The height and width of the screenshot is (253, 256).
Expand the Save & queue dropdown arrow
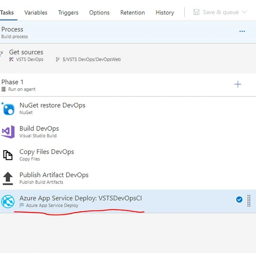click(245, 12)
